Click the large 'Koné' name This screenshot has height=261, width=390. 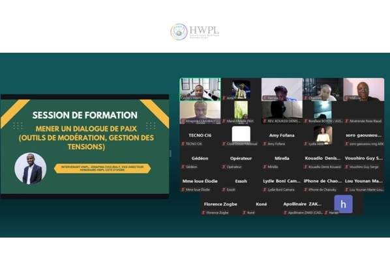262,204
